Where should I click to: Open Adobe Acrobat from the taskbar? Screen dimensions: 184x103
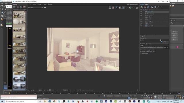[x=139, y=101]
